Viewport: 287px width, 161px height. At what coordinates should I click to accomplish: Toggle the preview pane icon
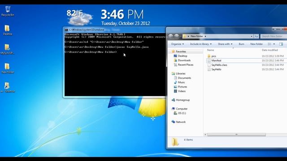[281, 44]
